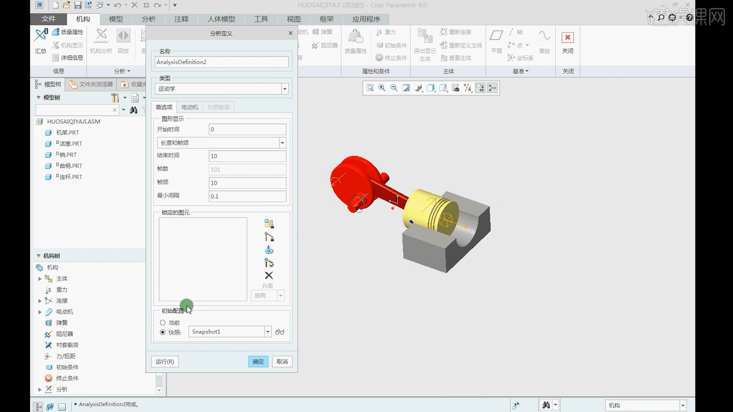Expand the Motors node in mechanism tree
Screen dimensions: 733x412
pyautogui.click(x=40, y=312)
